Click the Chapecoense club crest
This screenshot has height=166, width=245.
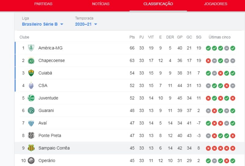[31, 61]
